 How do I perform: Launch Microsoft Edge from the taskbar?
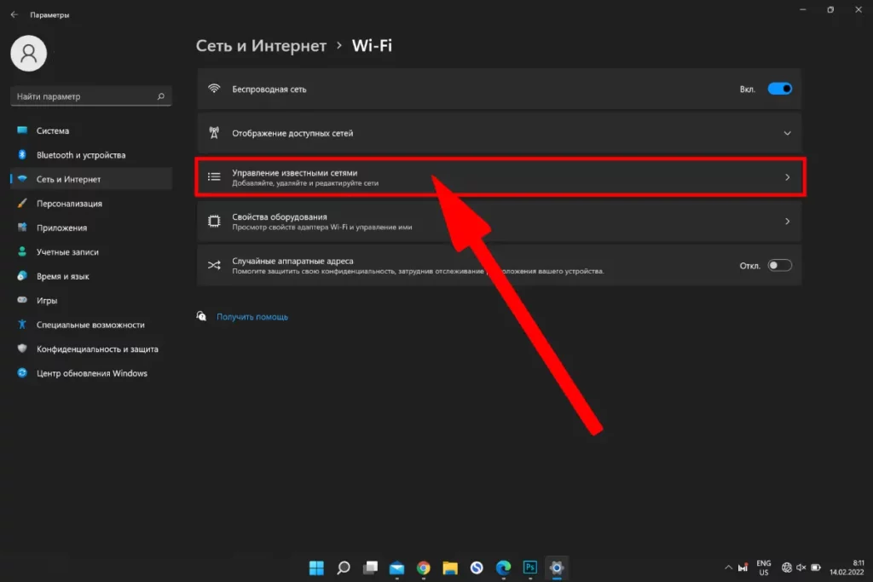click(503, 568)
